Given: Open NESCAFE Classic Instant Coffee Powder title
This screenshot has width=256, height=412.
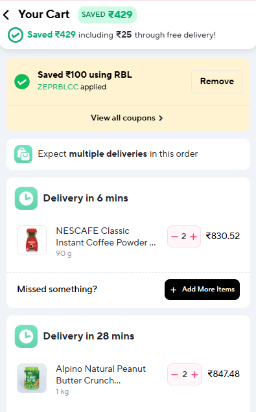Looking at the screenshot, I should pos(106,236).
